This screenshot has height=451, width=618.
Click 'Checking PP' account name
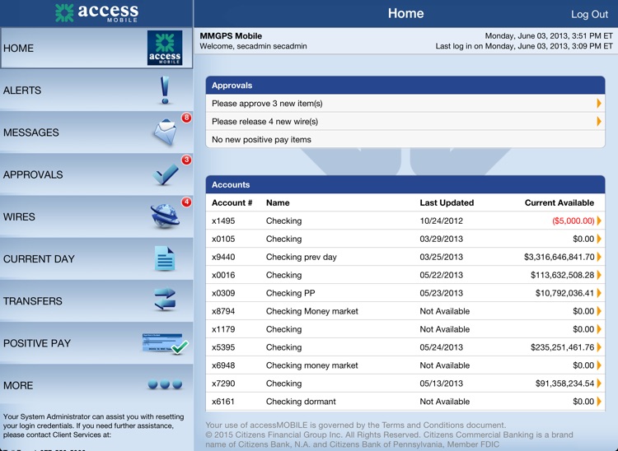click(291, 293)
